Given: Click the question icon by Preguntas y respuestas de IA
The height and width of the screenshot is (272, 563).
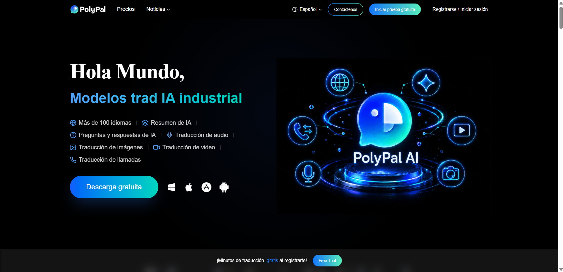Looking at the screenshot, I should tap(73, 135).
